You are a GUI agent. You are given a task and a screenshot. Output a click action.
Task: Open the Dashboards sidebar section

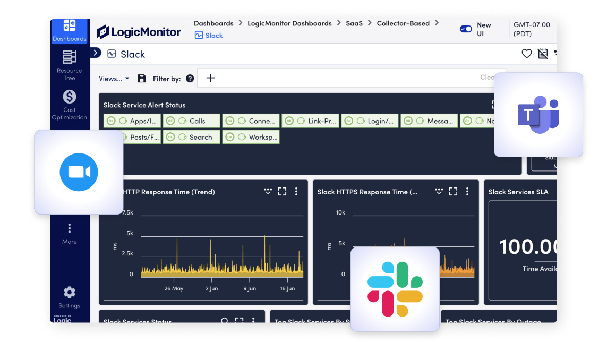click(69, 31)
